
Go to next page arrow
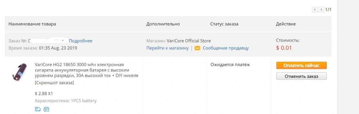pos(321,10)
